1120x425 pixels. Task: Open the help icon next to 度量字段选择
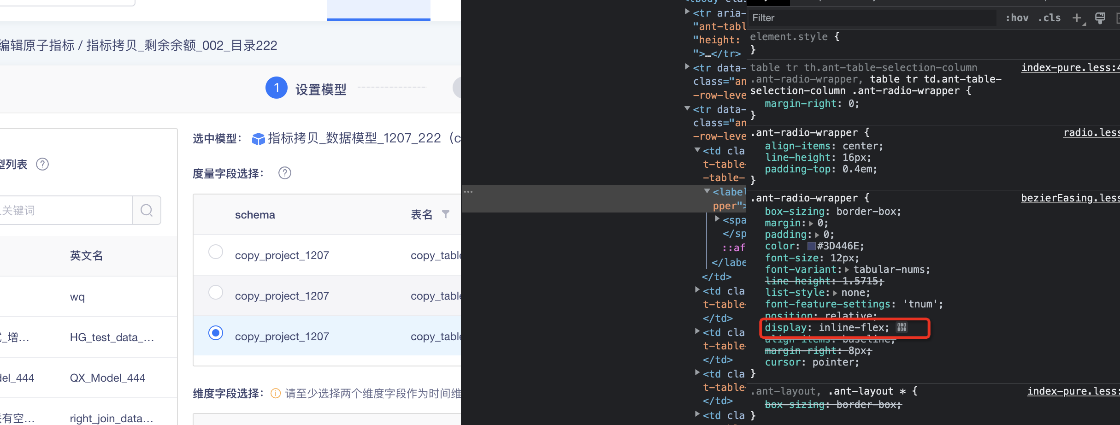[284, 173]
